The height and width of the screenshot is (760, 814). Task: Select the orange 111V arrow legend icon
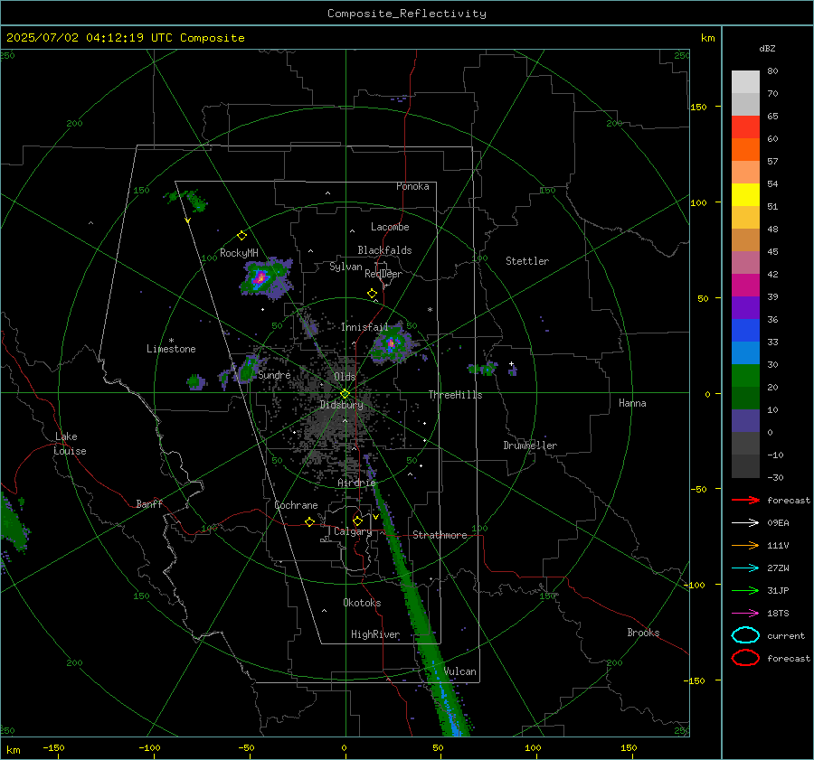point(745,545)
